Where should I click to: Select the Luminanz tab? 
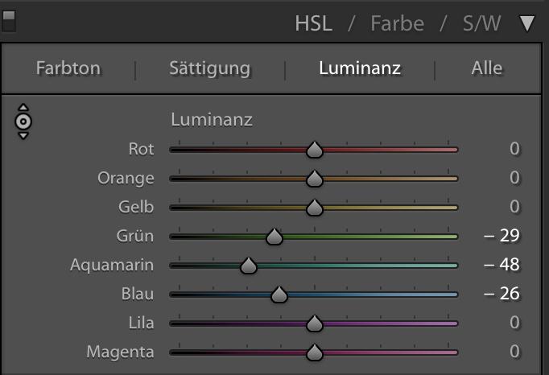[x=360, y=68]
